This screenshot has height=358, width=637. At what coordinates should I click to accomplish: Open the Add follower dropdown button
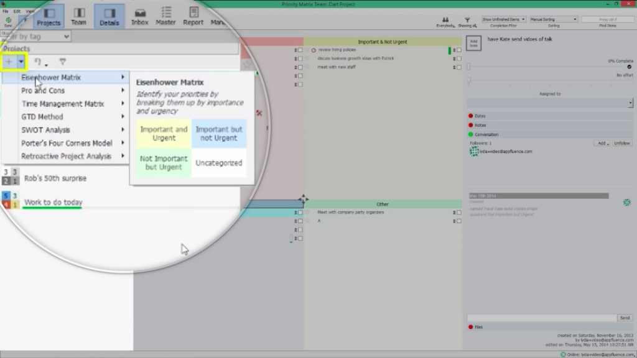pyautogui.click(x=602, y=144)
